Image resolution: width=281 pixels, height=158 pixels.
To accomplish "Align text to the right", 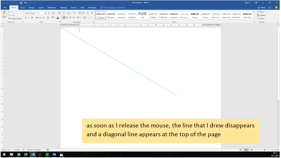I will pos(71,18).
